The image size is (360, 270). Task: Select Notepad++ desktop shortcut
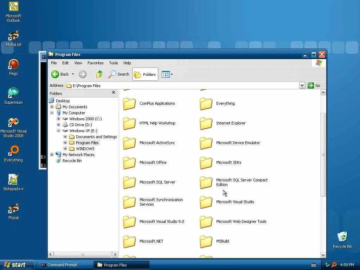(x=13, y=182)
